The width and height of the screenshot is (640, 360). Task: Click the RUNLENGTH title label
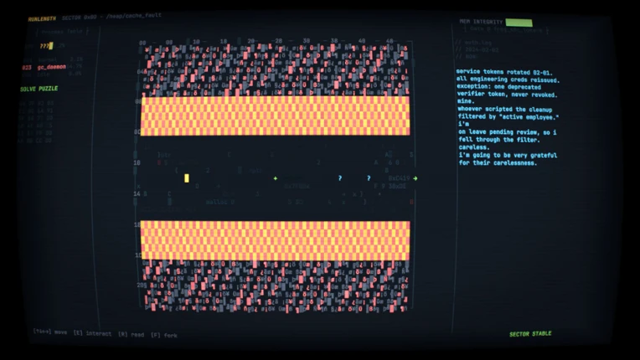click(42, 18)
